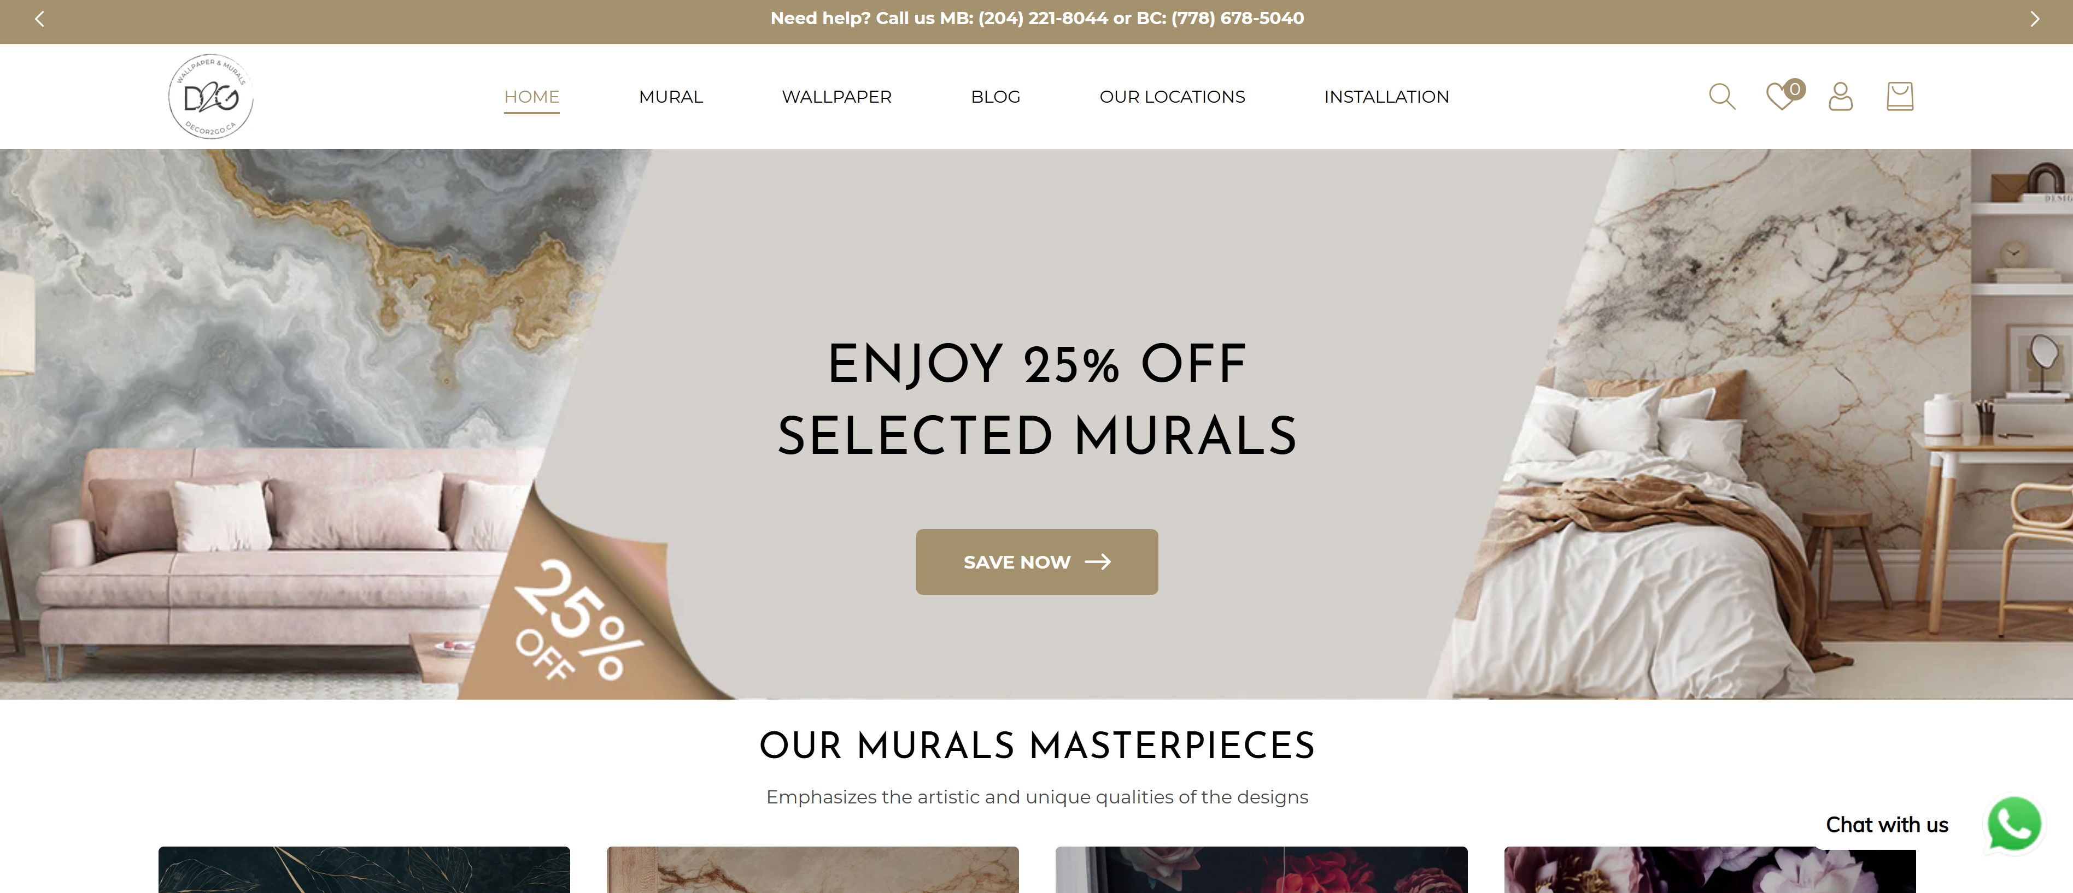This screenshot has width=2073, height=893.
Task: Open the shopping bag cart icon
Action: coord(1900,97)
